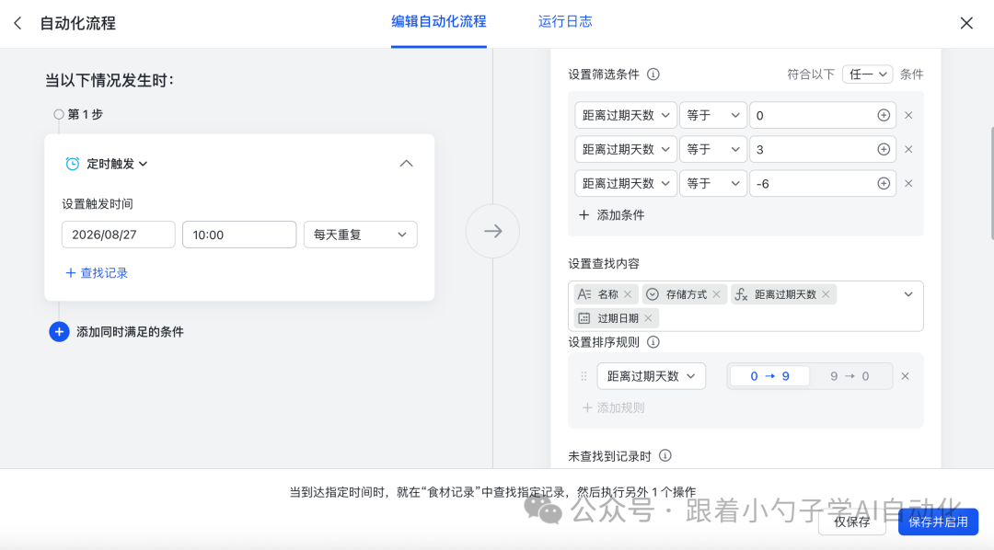
Task: Remove the condition with value 3
Action: click(908, 150)
